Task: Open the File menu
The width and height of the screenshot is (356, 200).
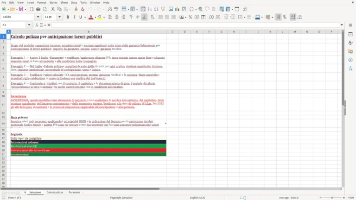Action: [x=4, y=2]
